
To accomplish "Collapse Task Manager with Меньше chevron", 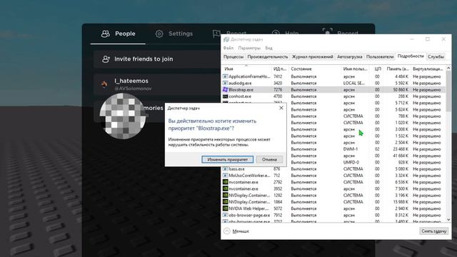I will coord(227,231).
